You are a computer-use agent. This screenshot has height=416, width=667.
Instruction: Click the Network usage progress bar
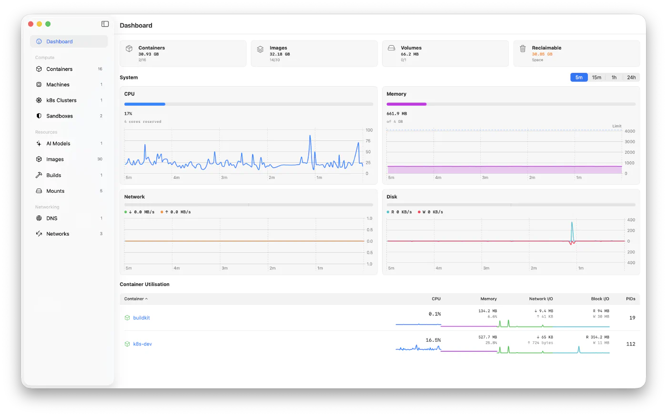[x=249, y=205]
